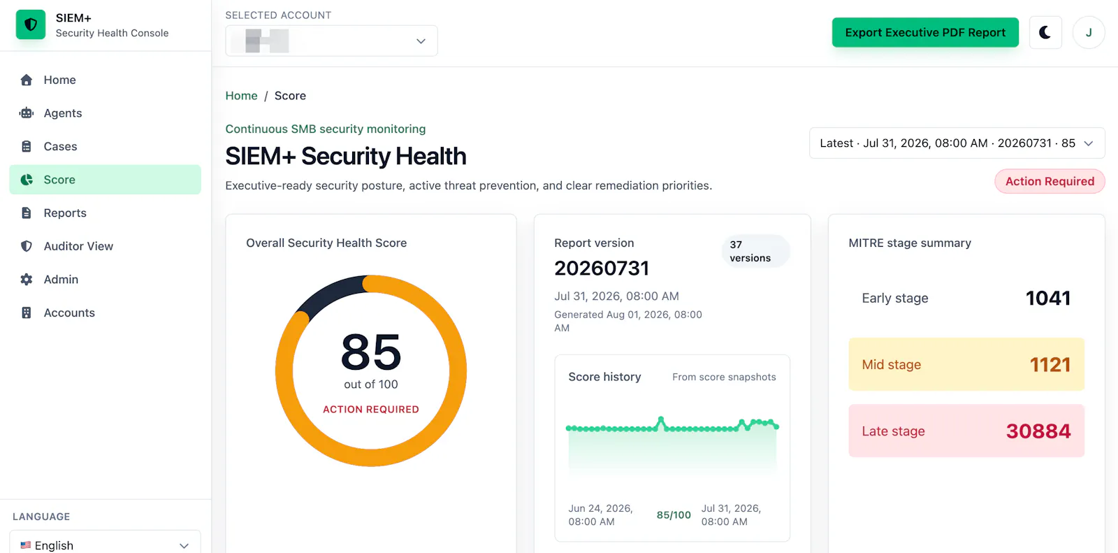Open Cases in the sidebar
This screenshot has height=553, width=1118.
(105, 146)
